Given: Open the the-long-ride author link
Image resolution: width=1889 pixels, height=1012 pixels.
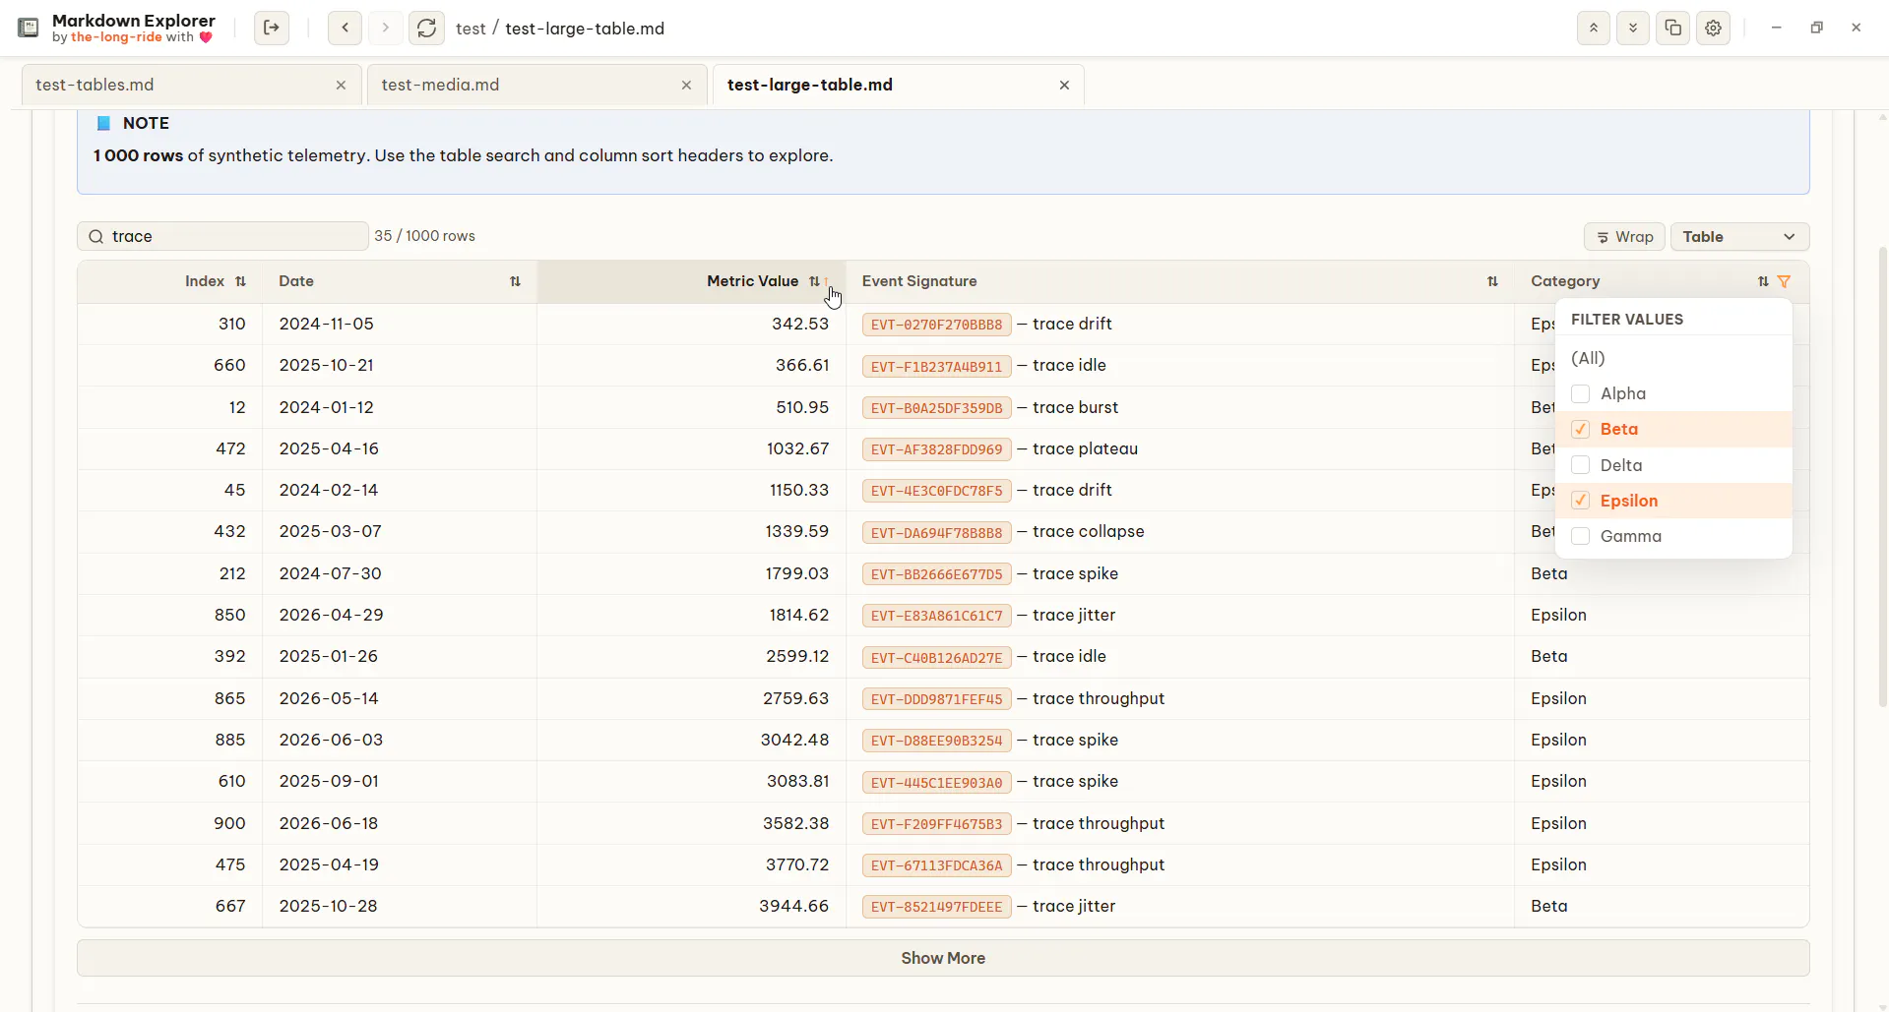Looking at the screenshot, I should (x=116, y=37).
